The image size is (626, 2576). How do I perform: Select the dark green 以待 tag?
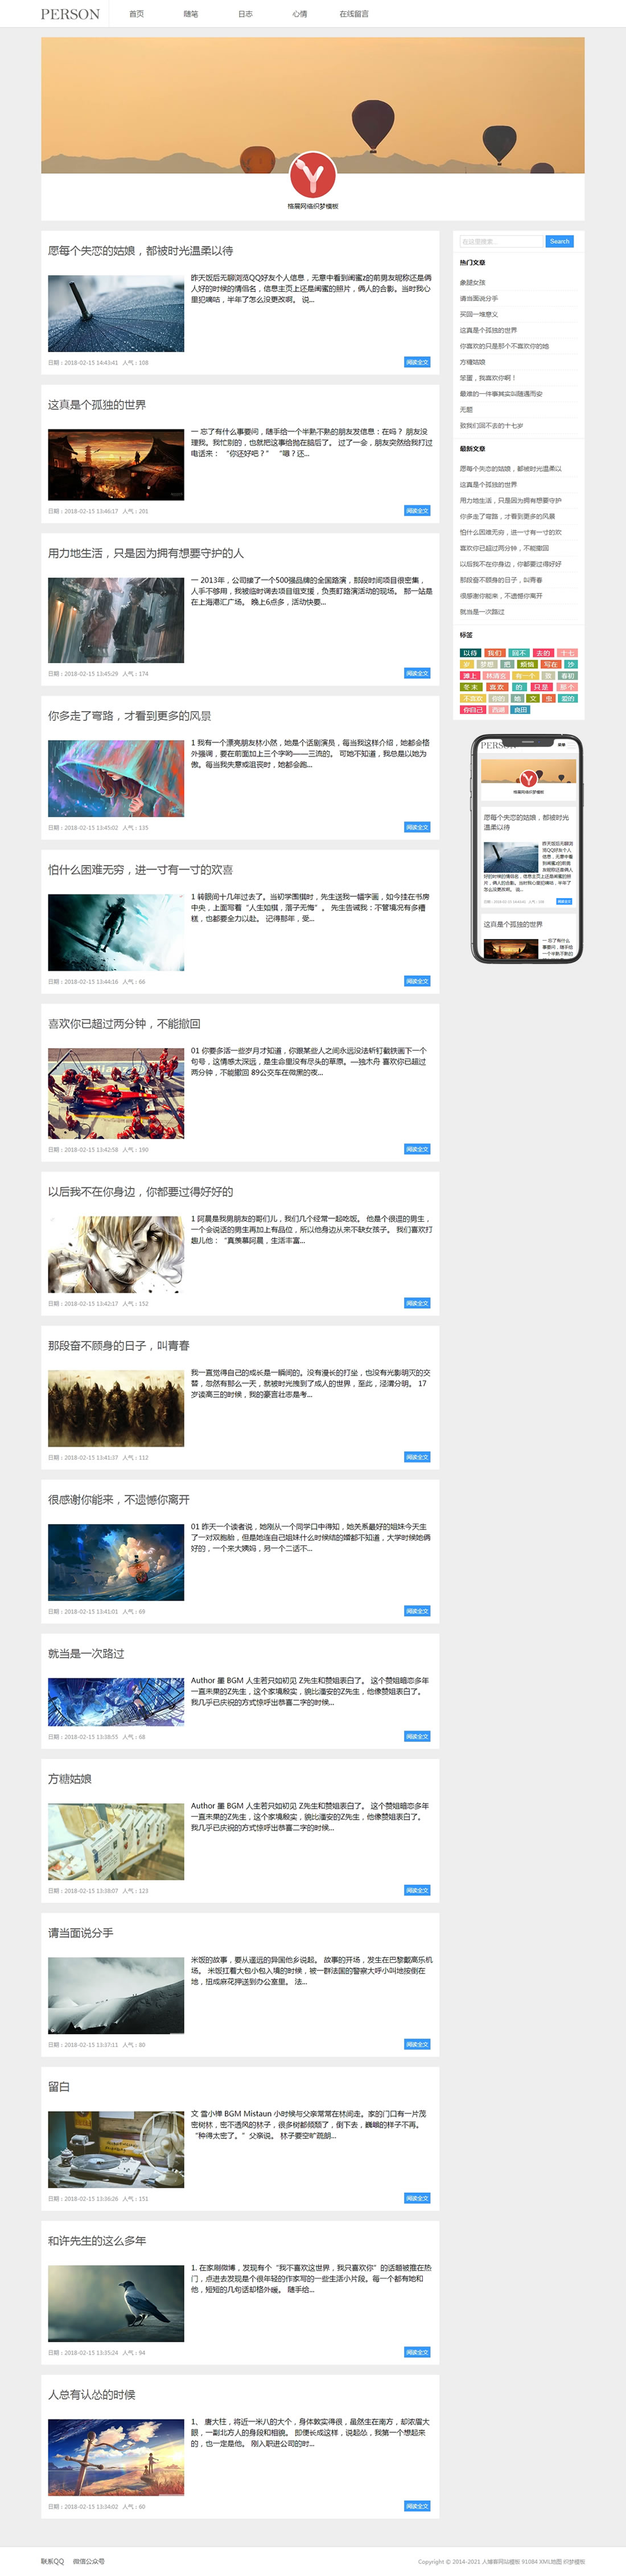pyautogui.click(x=470, y=653)
